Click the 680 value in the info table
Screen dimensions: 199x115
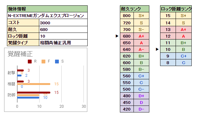coord(63,29)
